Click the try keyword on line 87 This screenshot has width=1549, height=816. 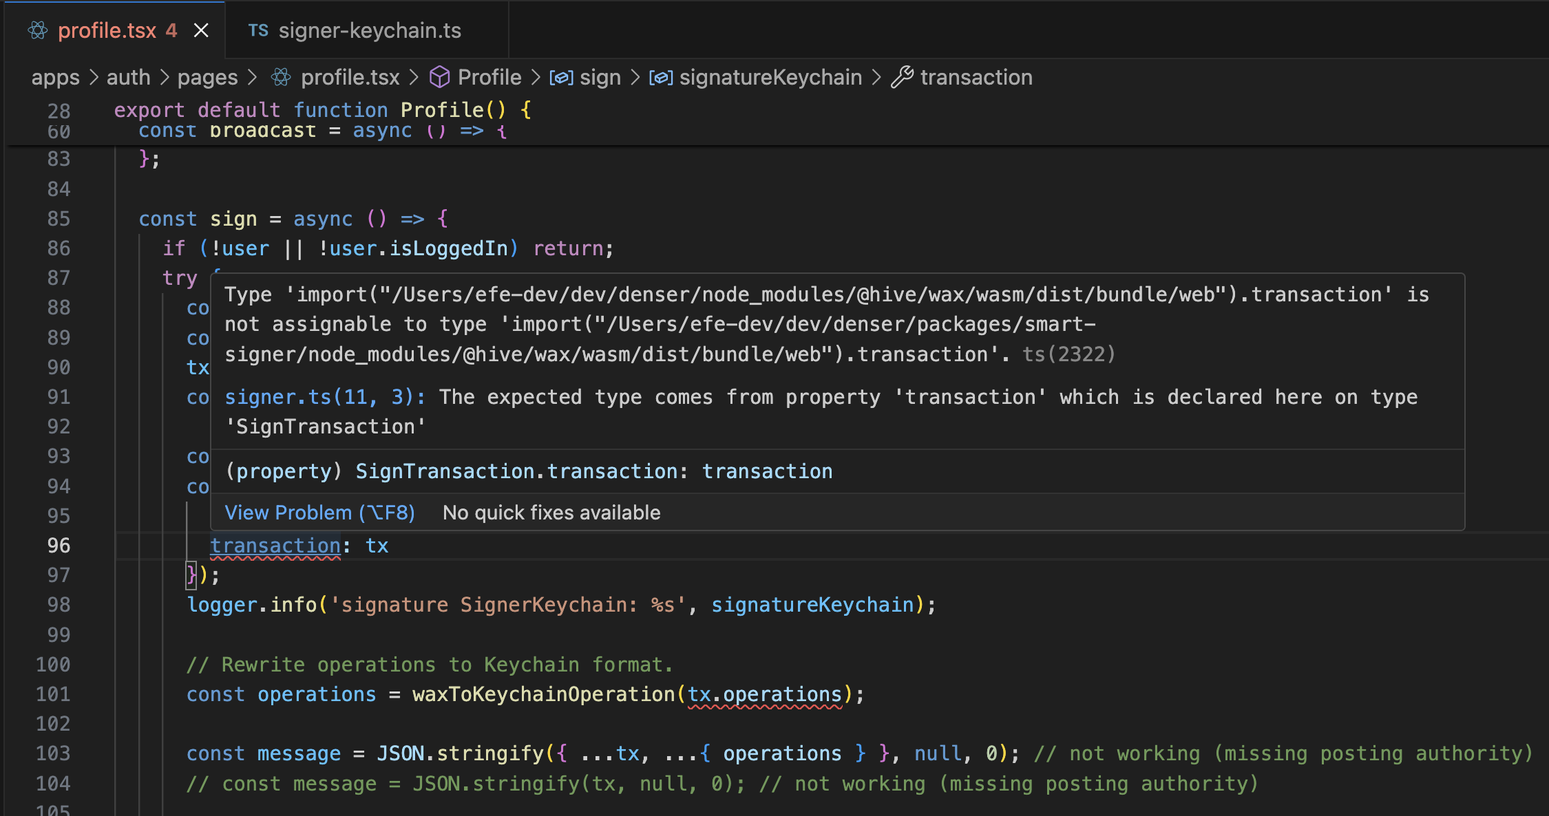180,278
